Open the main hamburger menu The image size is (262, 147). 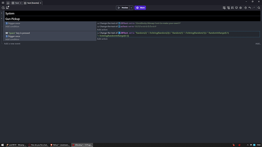[x=3, y=3]
